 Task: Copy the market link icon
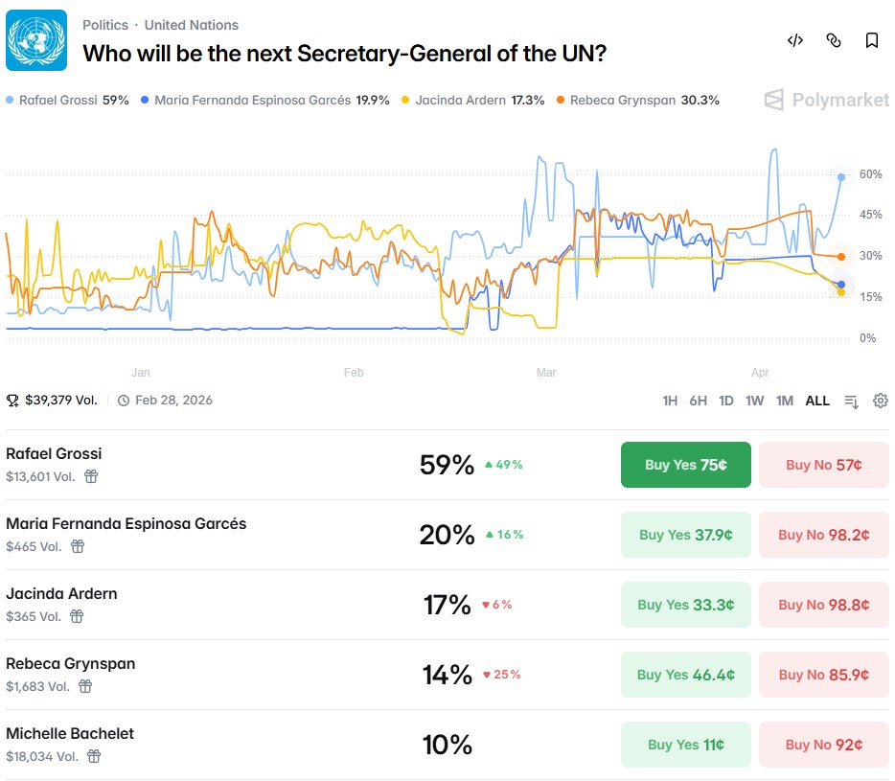pyautogui.click(x=834, y=40)
